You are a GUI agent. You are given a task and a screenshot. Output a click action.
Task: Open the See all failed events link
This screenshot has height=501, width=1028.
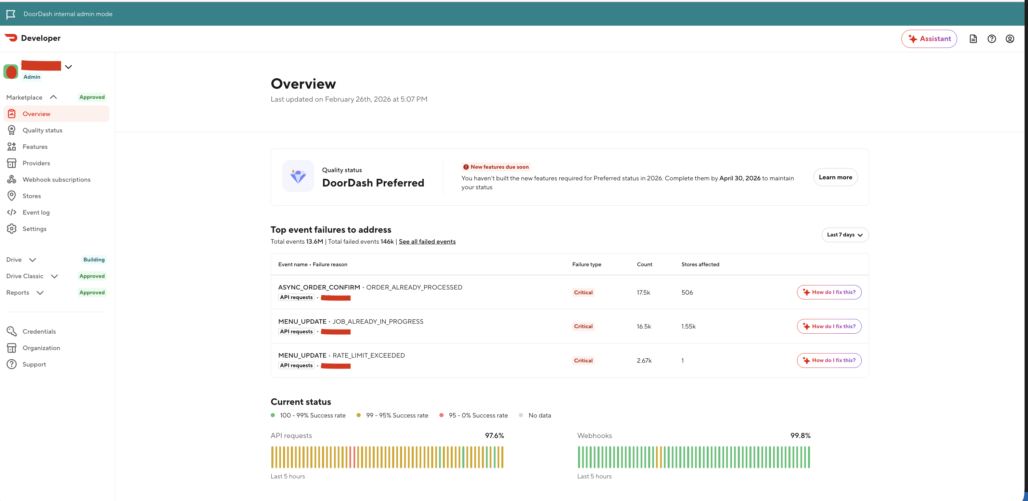(427, 241)
